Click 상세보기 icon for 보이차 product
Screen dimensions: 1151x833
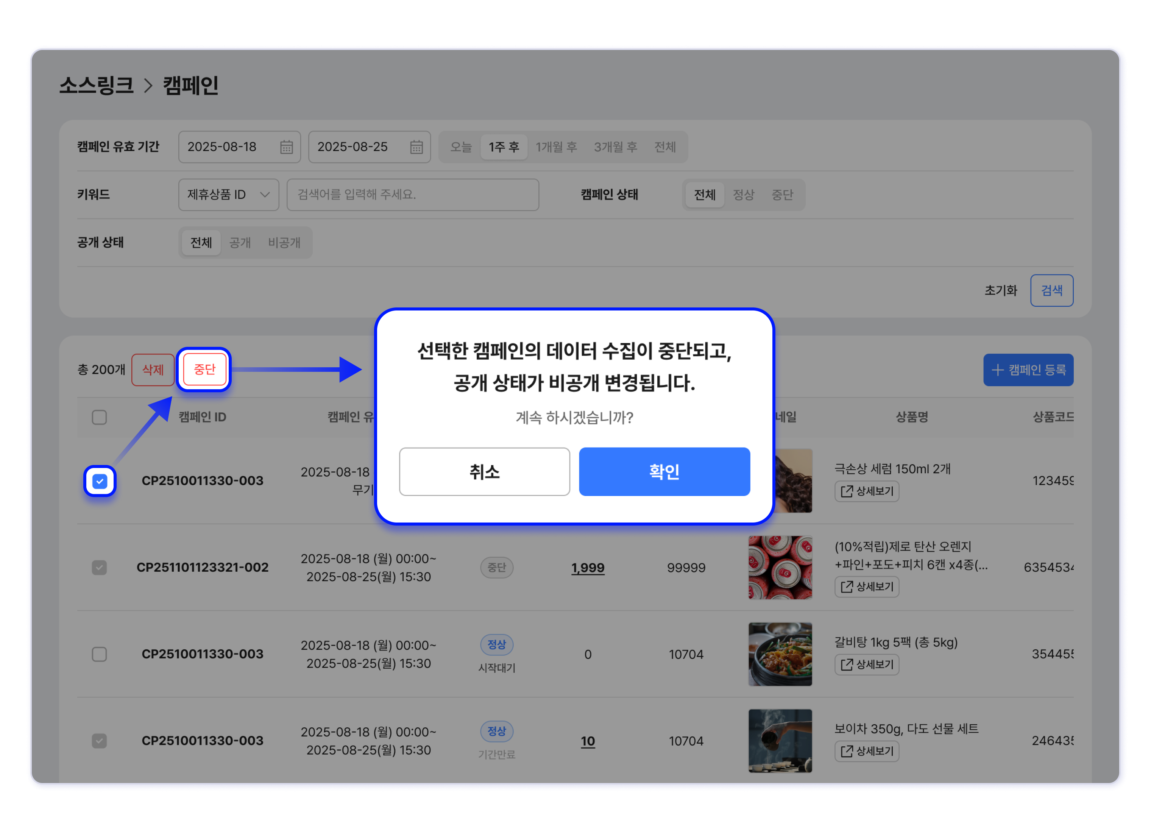coord(847,751)
